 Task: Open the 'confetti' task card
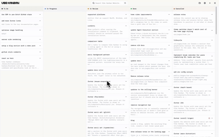(x=108, y=31)
